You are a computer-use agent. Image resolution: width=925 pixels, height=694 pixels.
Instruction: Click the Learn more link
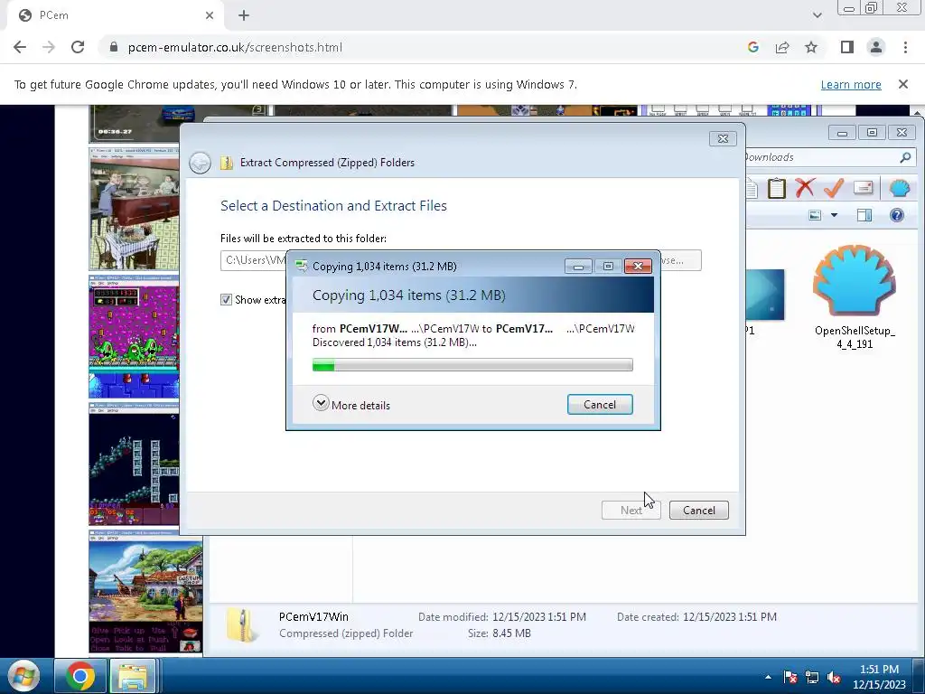click(851, 84)
